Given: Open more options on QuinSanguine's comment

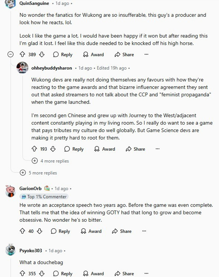Looking at the screenshot, I should click(146, 55).
